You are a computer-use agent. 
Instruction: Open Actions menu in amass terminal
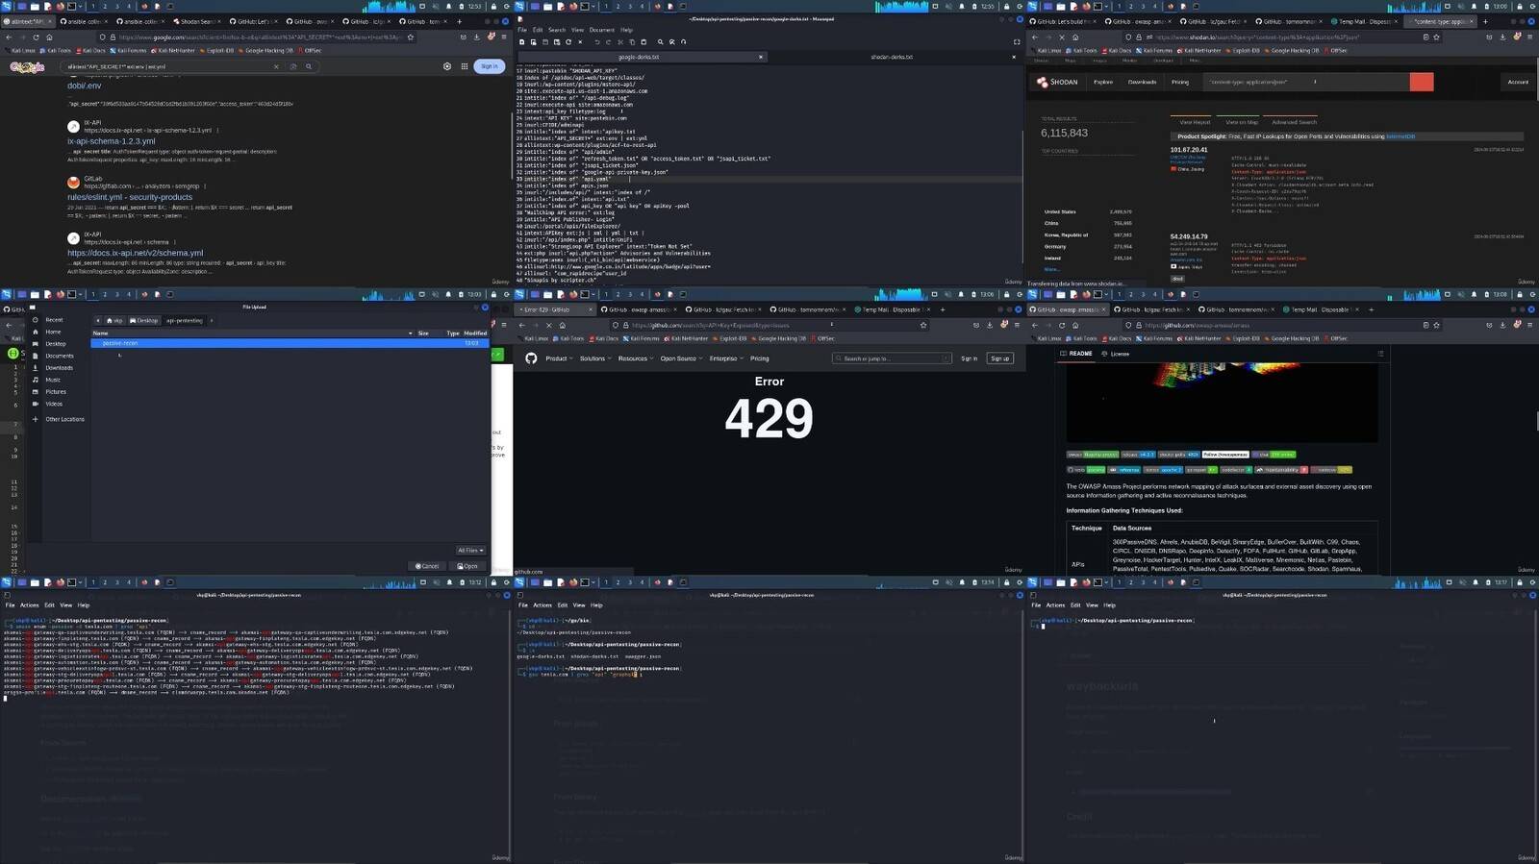coord(30,605)
